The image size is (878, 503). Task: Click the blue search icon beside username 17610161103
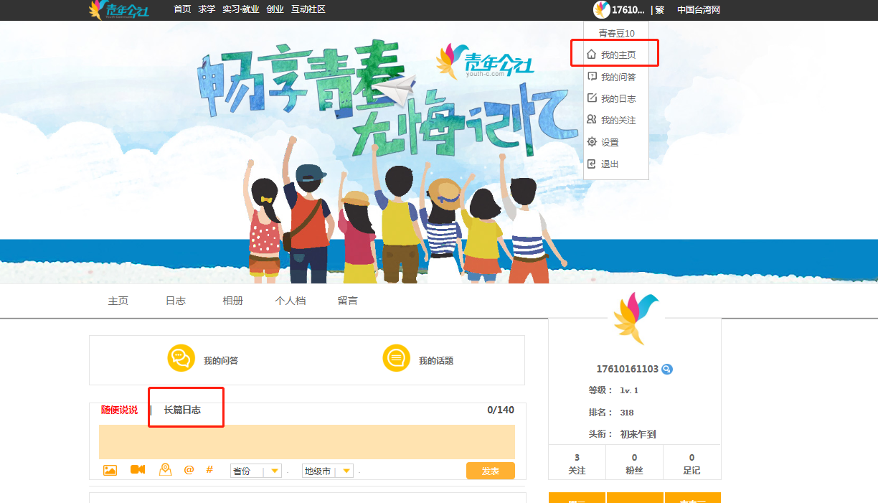coord(667,370)
